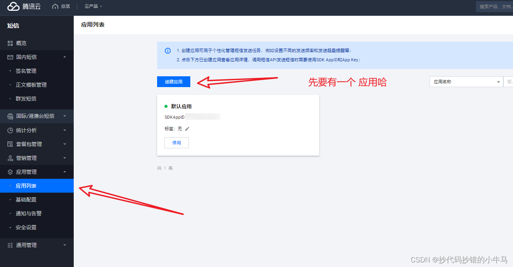
Task: Click the 国内短信 envelope icon
Action: [x=10, y=57]
